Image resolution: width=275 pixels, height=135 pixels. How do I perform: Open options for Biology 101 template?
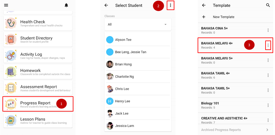point(268,105)
